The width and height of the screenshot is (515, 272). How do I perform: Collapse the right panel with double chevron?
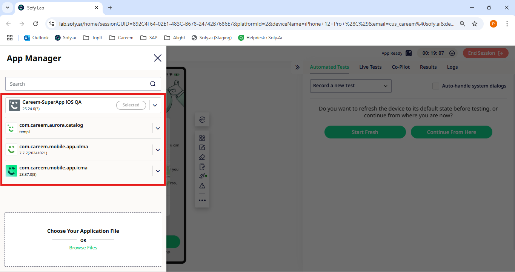[297, 67]
